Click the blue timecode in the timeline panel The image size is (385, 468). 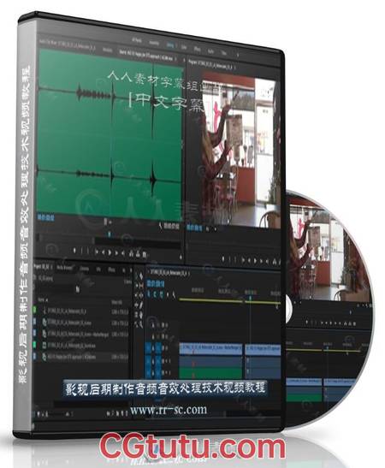click(x=155, y=283)
